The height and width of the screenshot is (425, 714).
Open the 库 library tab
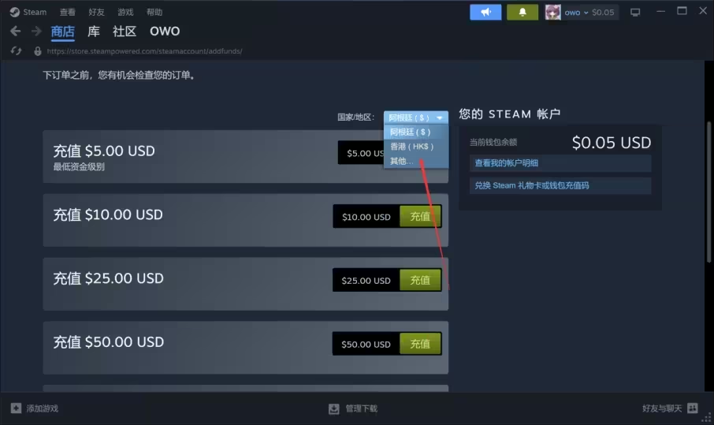pos(94,32)
